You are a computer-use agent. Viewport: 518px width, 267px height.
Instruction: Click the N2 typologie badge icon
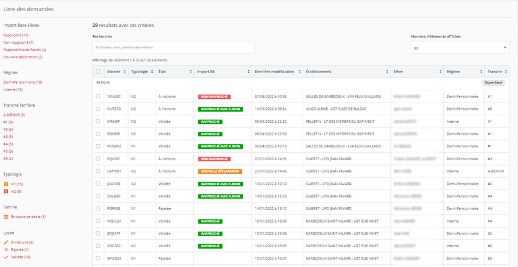pyautogui.click(x=5, y=191)
